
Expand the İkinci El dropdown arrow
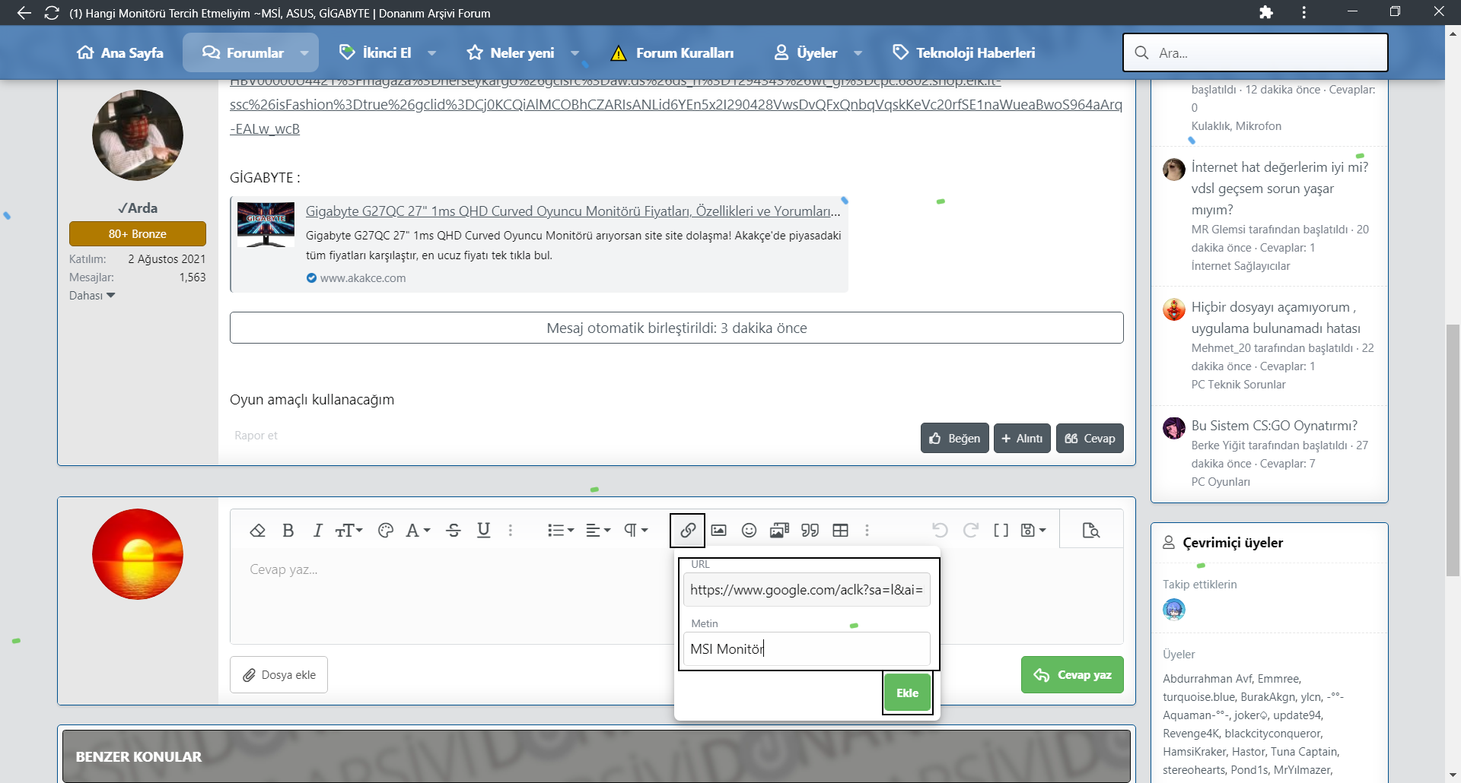431,53
